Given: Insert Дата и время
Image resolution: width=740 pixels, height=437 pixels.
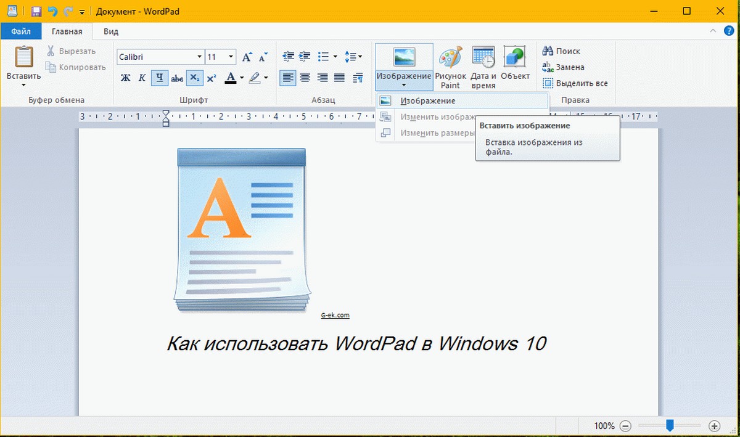Looking at the screenshot, I should (x=483, y=67).
